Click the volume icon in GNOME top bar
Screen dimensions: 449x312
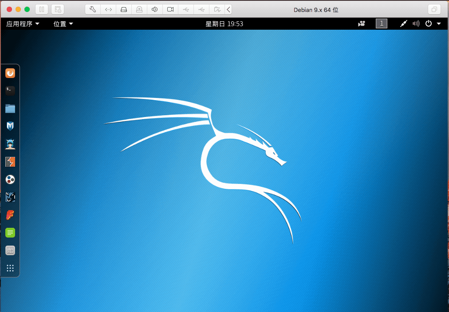[x=416, y=24]
